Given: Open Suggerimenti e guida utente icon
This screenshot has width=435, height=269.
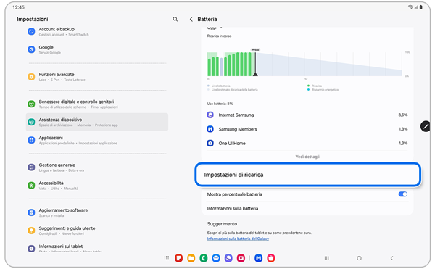Looking at the screenshot, I should point(31,231).
